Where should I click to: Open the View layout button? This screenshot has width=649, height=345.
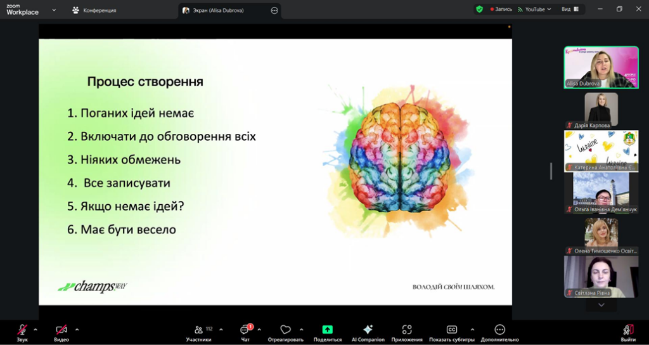coord(569,10)
